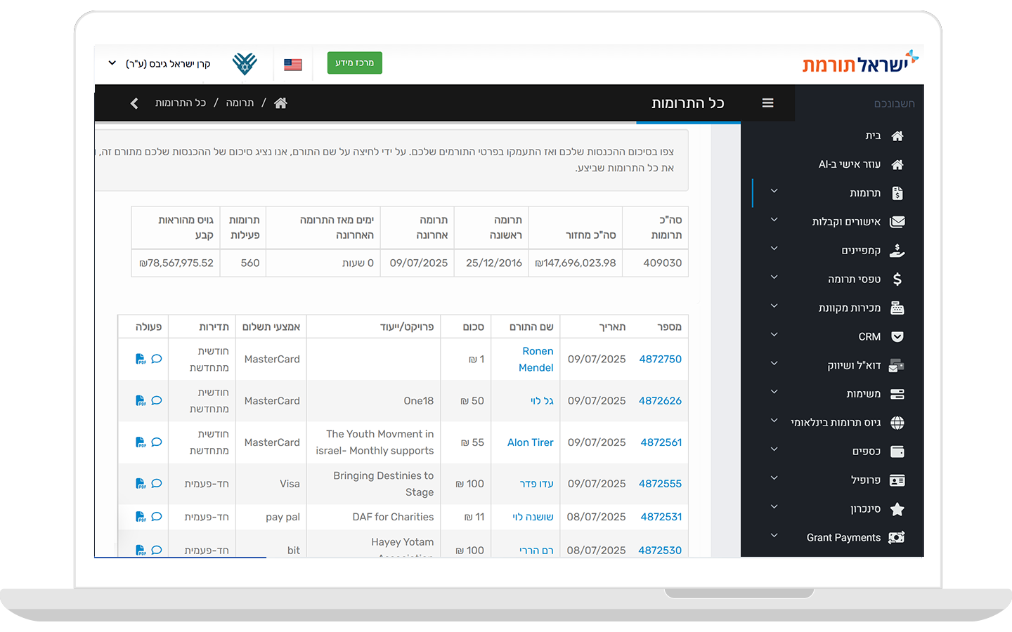The width and height of the screenshot is (1012, 632).
Task: Click the mail icon for דוא"ל ושיווק
Action: pos(897,365)
